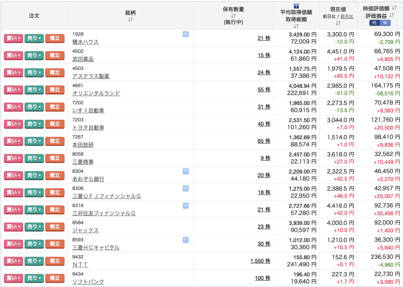Toggle comparison to 前月比
Viewport: 403px width, 287px height.
click(x=347, y=17)
